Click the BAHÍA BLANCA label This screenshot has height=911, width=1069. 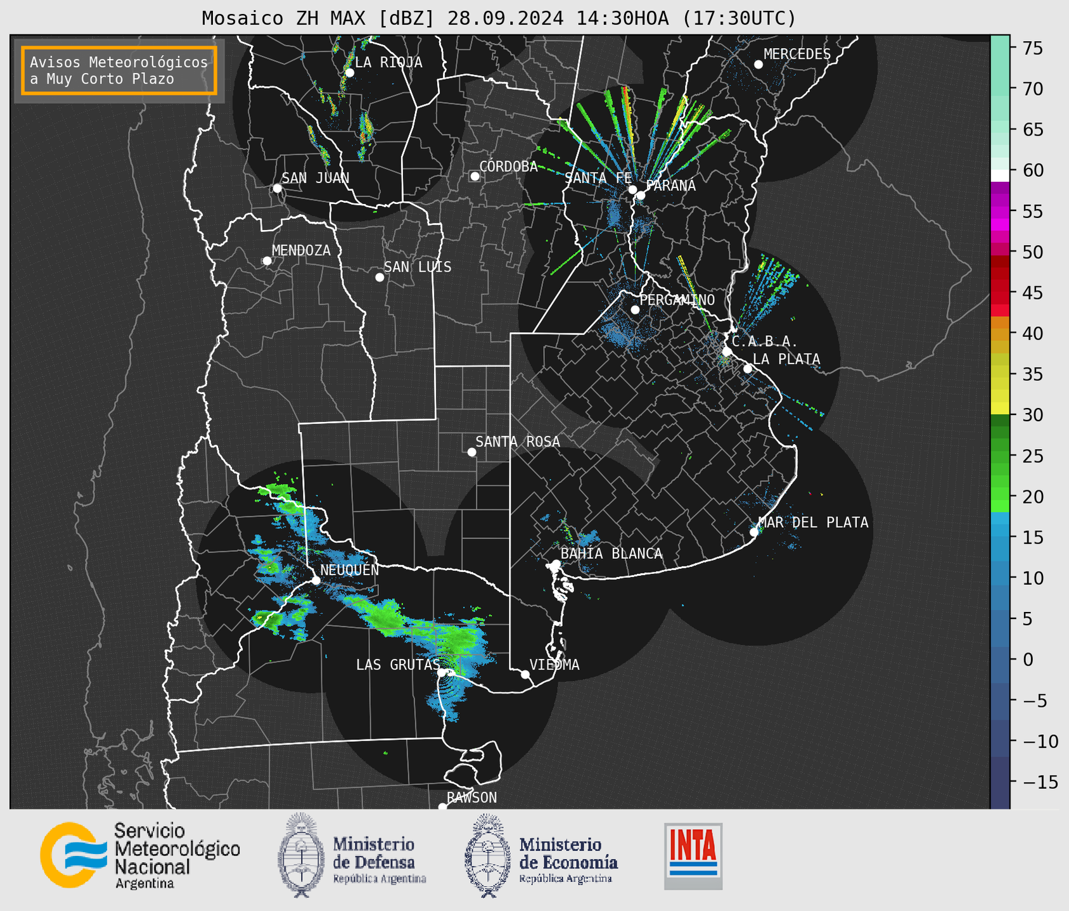click(611, 554)
